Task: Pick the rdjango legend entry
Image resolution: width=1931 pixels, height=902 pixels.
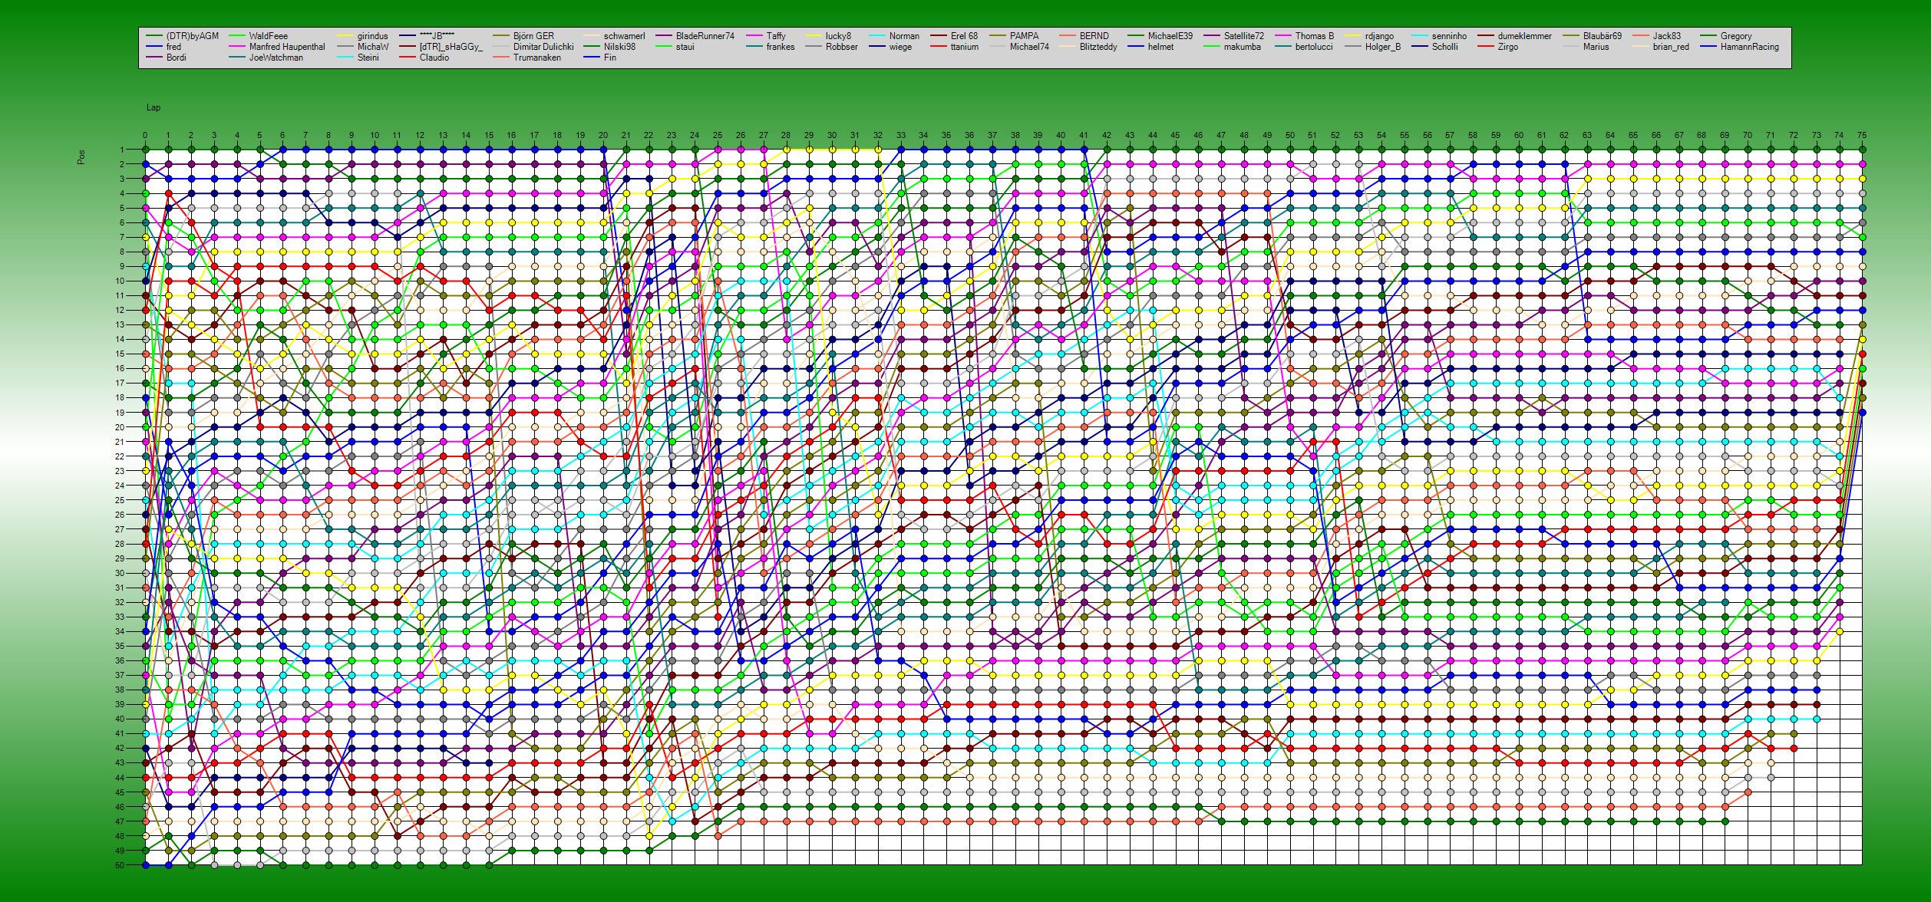Action: click(1379, 36)
